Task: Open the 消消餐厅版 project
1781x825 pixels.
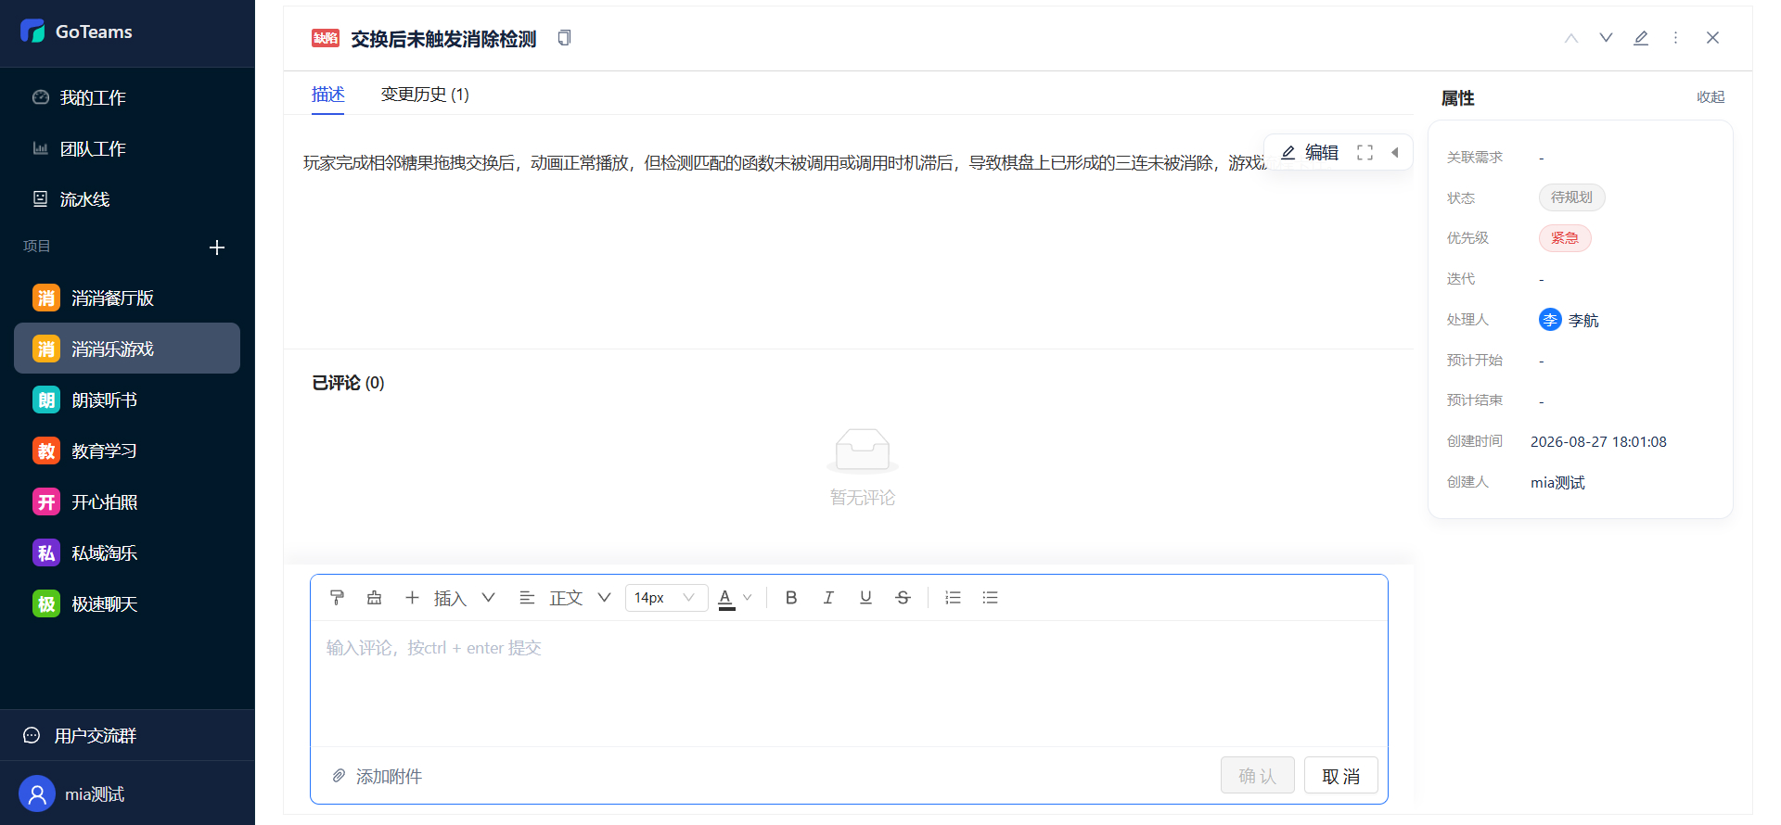Action: coord(127,298)
